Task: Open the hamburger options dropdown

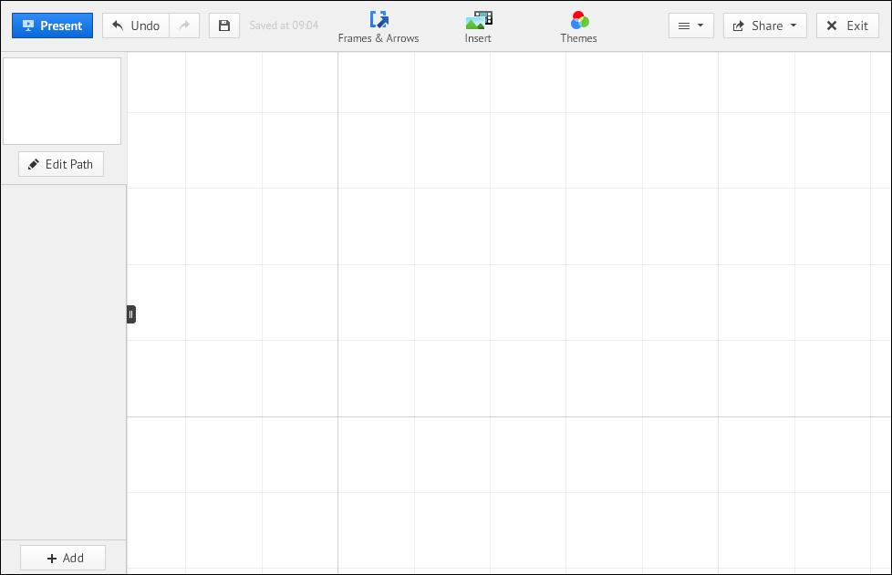Action: coord(691,26)
